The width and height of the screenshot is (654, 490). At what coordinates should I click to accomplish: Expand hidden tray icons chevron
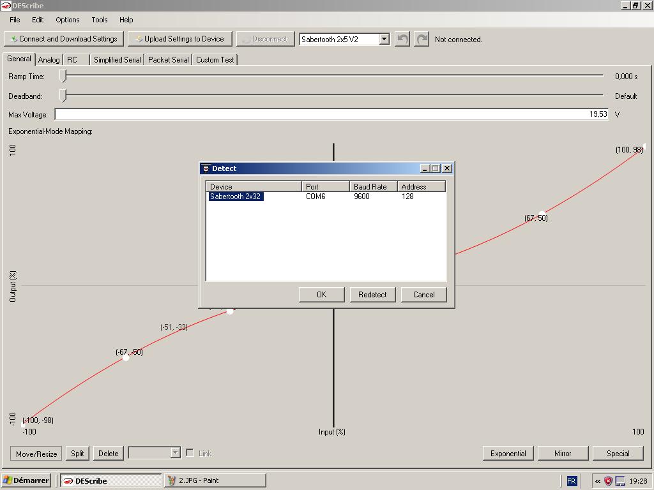(598, 481)
